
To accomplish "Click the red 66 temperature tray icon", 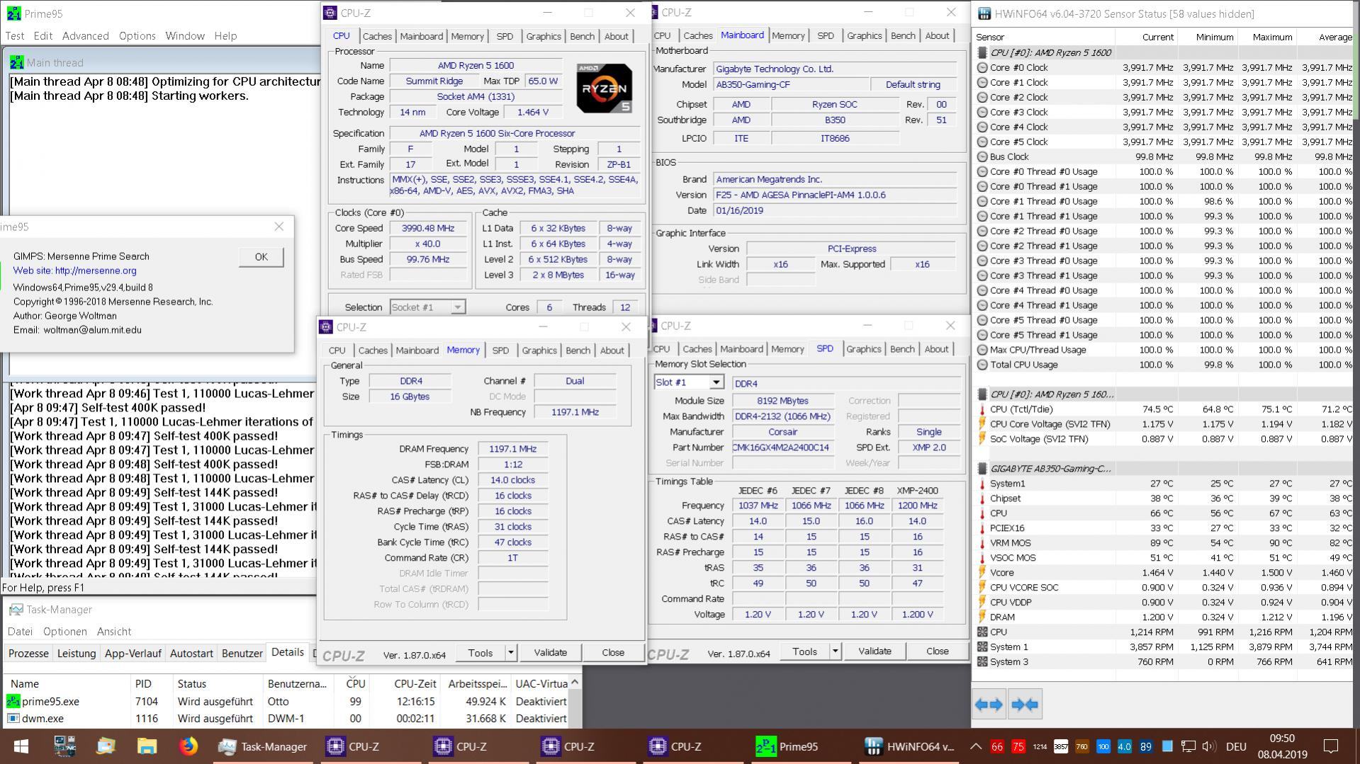I will [997, 746].
